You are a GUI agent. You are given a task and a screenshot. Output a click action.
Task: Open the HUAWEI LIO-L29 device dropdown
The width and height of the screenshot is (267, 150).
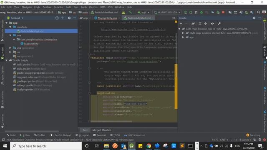(x=167, y=12)
